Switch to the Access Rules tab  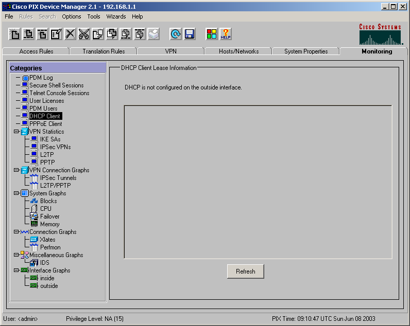click(x=36, y=51)
